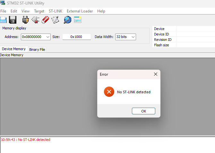Click OK in the Error dialog
This screenshot has height=153, width=215.
click(143, 111)
